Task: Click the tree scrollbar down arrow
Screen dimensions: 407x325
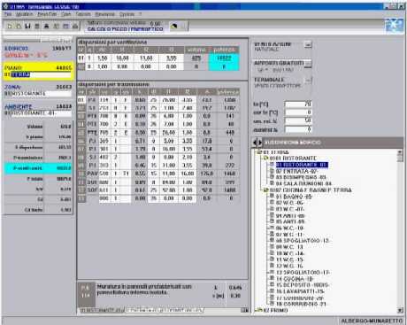Action: pos(400,310)
